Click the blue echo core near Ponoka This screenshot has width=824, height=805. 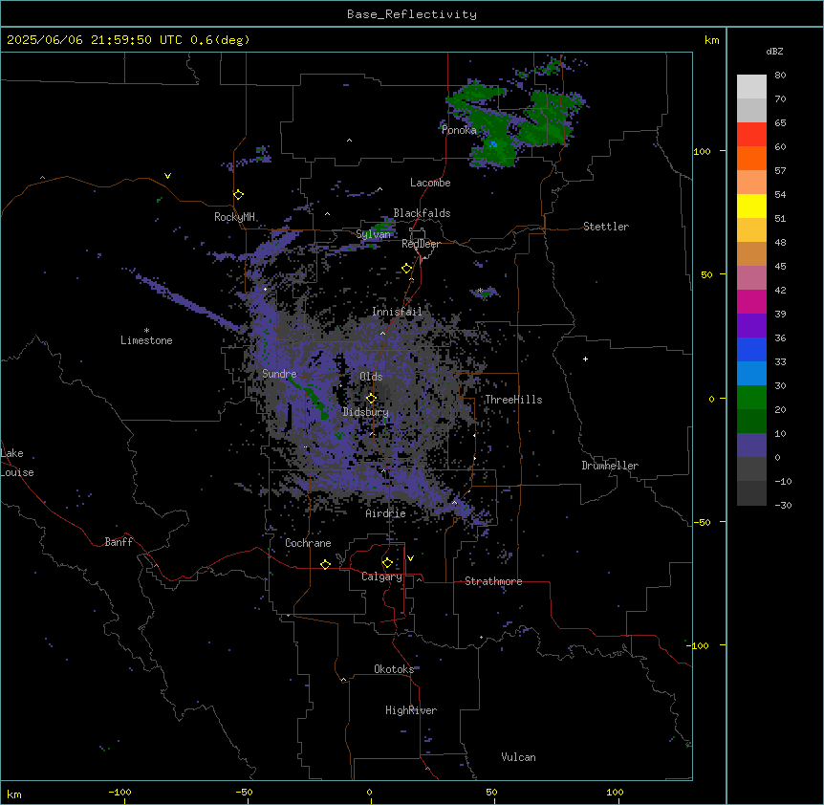click(493, 144)
